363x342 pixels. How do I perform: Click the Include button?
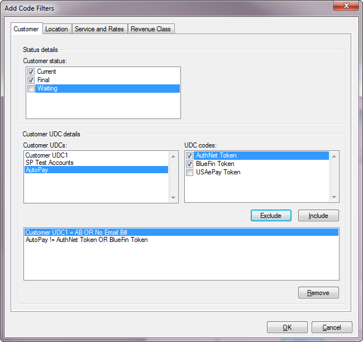(x=318, y=216)
